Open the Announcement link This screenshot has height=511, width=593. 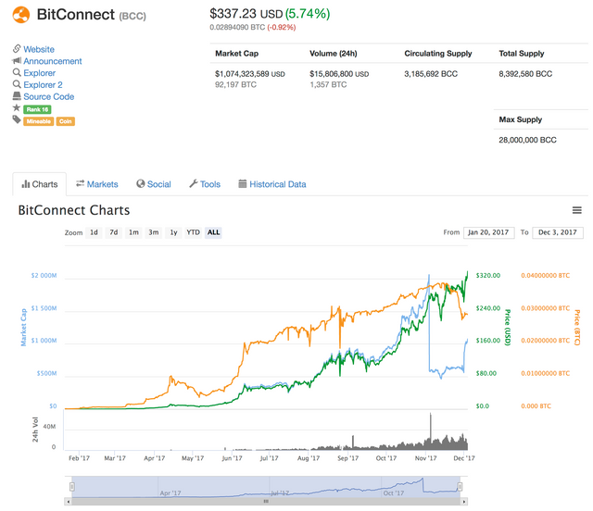click(x=53, y=61)
